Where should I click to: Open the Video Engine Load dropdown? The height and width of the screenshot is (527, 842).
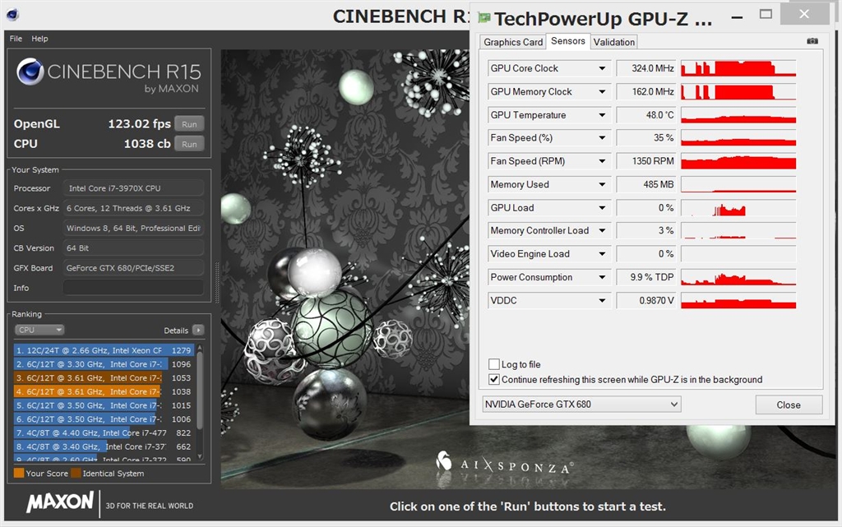pos(602,254)
